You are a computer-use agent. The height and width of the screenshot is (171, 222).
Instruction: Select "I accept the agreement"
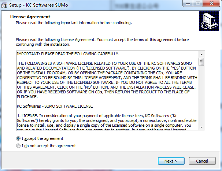tap(18, 138)
